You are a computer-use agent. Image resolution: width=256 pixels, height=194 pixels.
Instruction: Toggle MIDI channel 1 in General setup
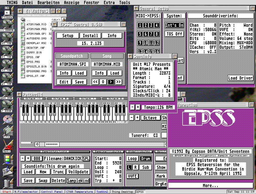click(x=140, y=25)
